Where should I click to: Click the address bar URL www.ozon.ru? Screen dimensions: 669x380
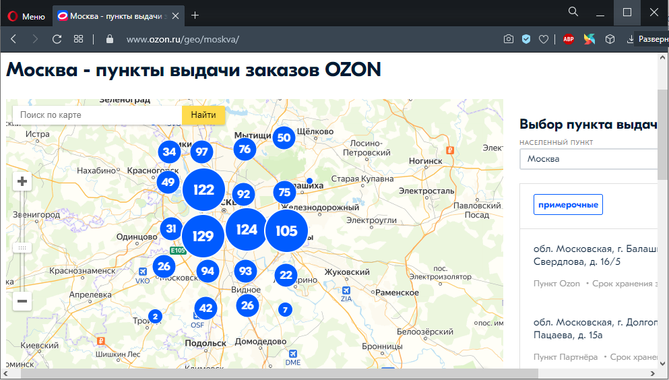coord(183,39)
